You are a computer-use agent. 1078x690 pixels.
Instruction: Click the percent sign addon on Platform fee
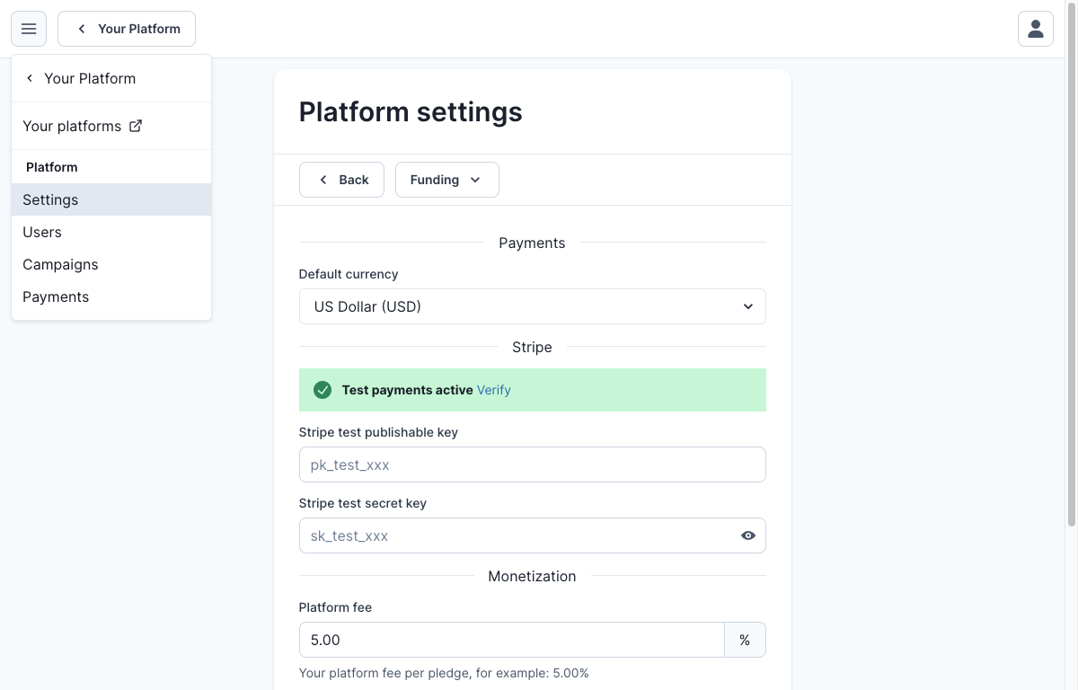point(745,640)
